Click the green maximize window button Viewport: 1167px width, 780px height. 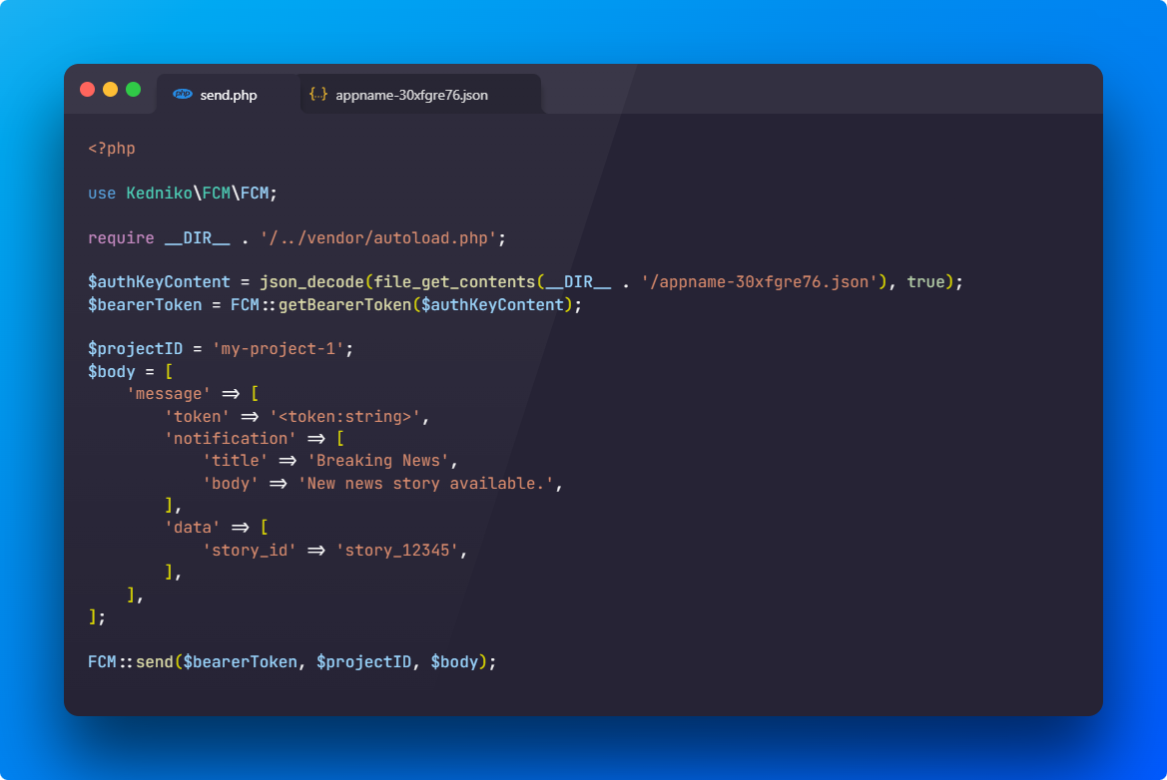coord(133,90)
